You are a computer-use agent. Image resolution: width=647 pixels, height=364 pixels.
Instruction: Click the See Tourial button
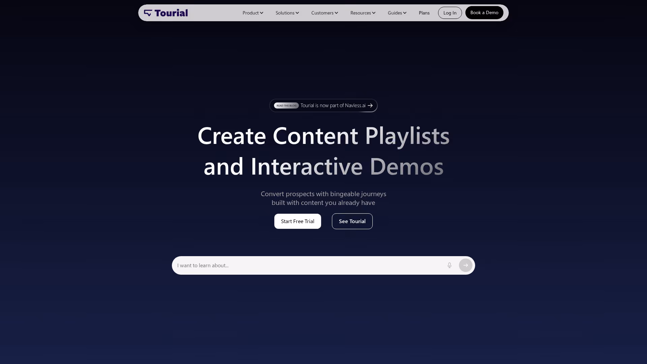point(352,221)
